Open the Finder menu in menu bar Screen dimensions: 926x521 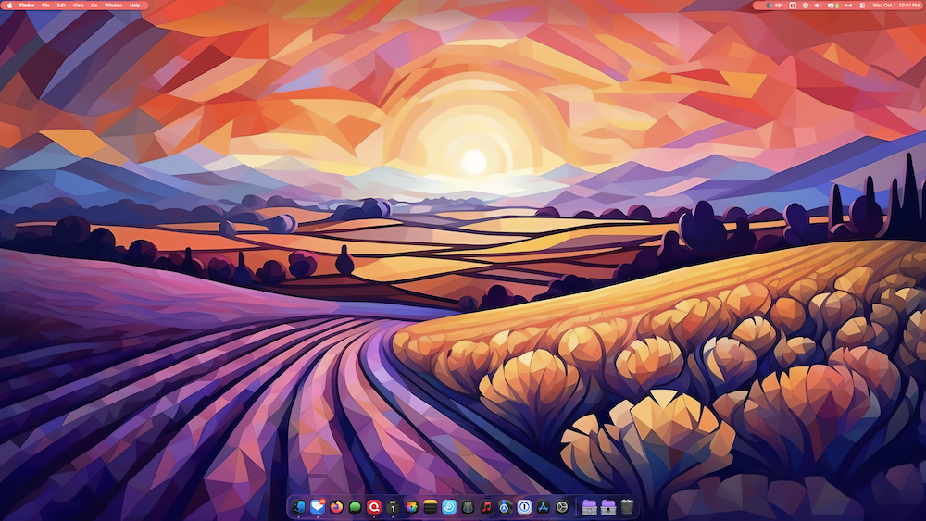pyautogui.click(x=27, y=6)
